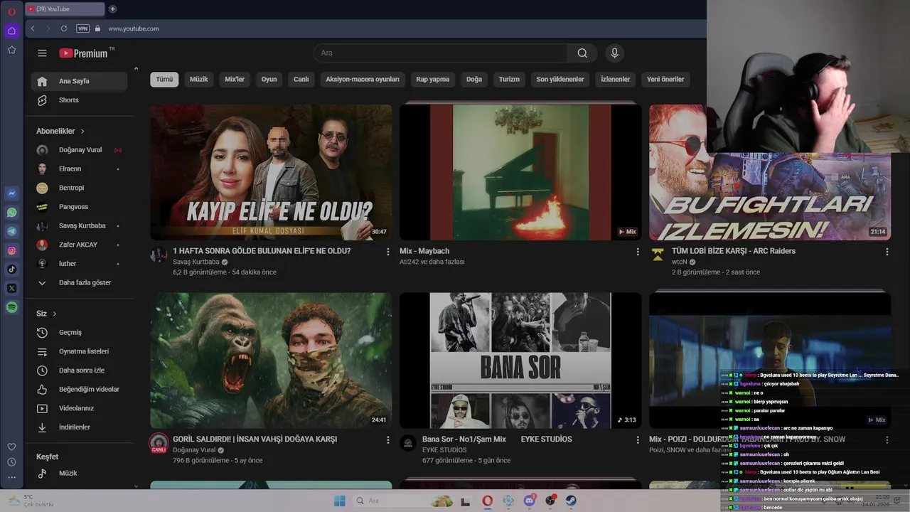Screen dimensions: 910x512
Task: Open TikTok in the Opera sidebar
Action: coord(12,269)
